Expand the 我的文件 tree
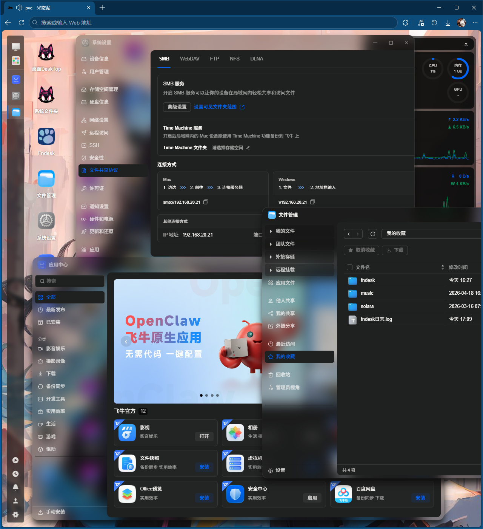 (285, 231)
